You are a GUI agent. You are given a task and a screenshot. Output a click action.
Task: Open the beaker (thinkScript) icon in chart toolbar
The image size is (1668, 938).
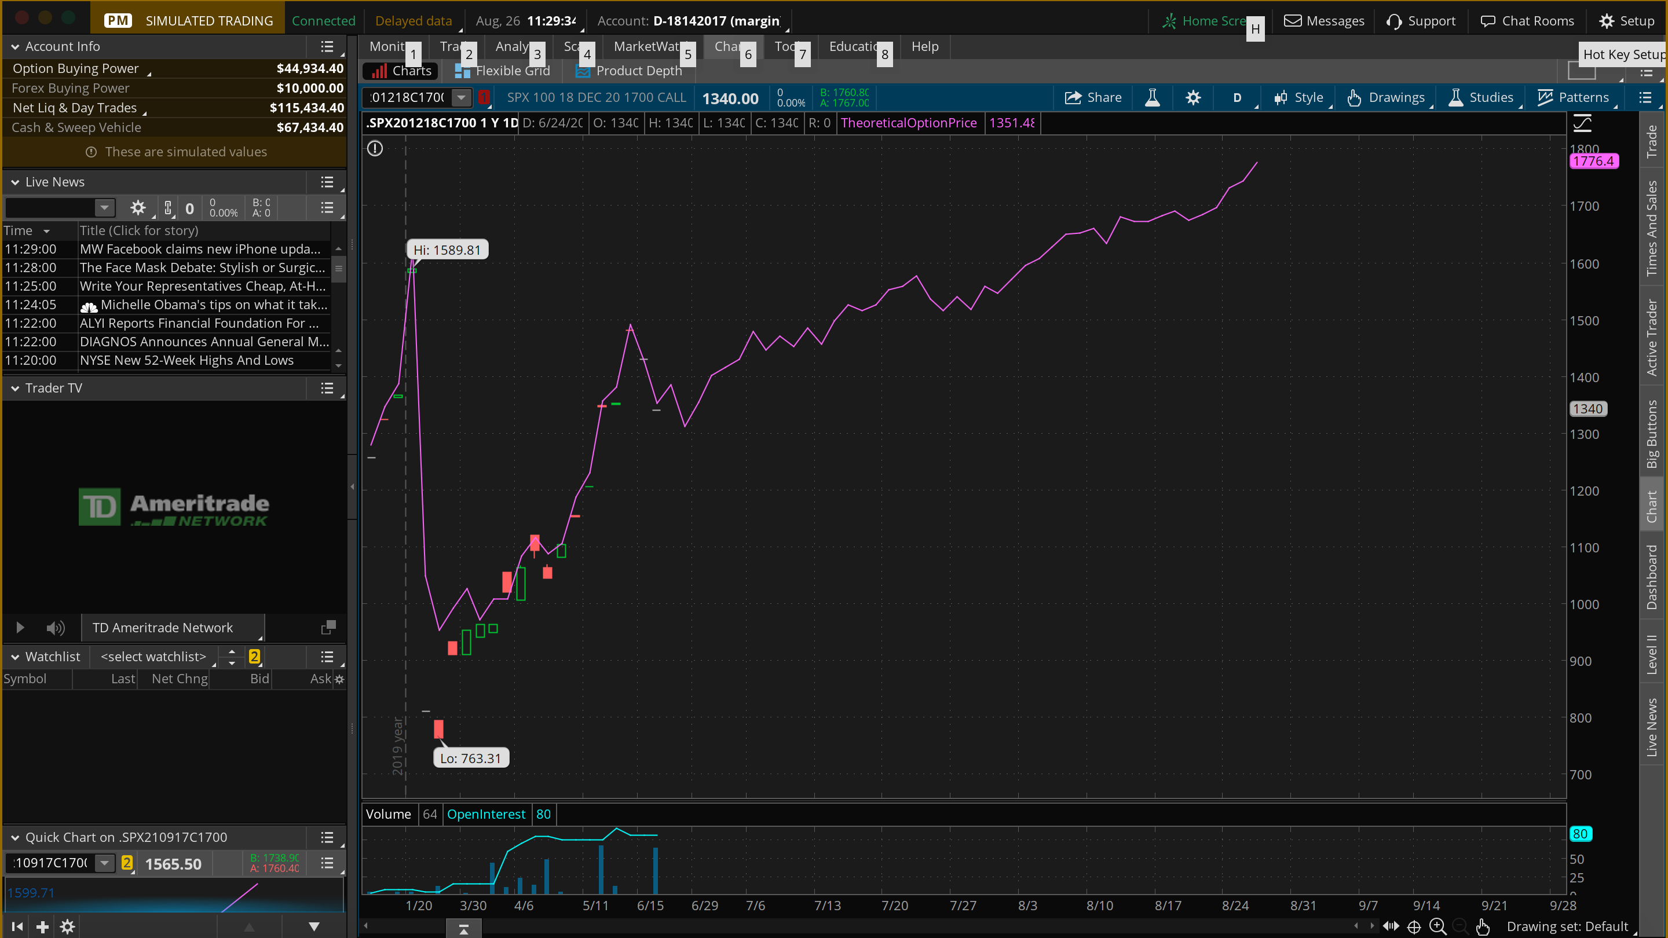(x=1152, y=98)
